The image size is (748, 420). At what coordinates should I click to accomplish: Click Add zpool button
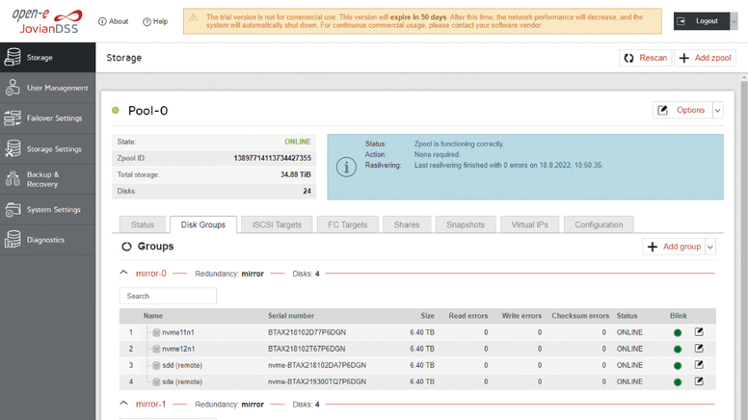coord(705,58)
